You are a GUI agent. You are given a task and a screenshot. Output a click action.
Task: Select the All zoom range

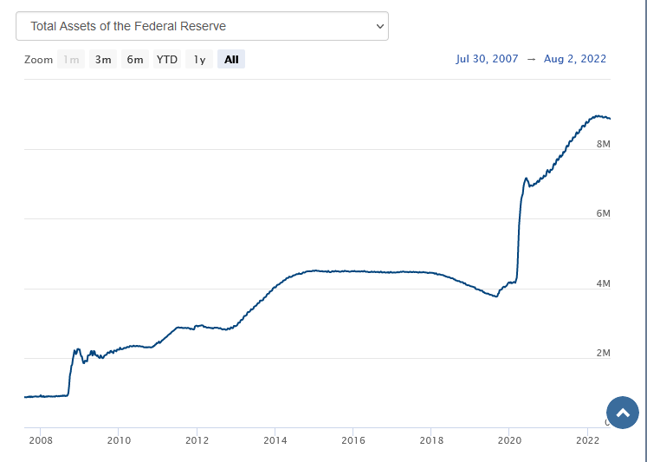tap(231, 60)
